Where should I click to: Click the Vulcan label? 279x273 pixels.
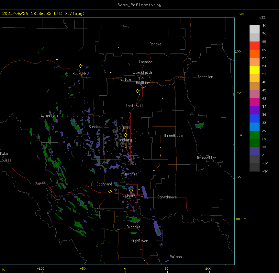tap(176, 257)
